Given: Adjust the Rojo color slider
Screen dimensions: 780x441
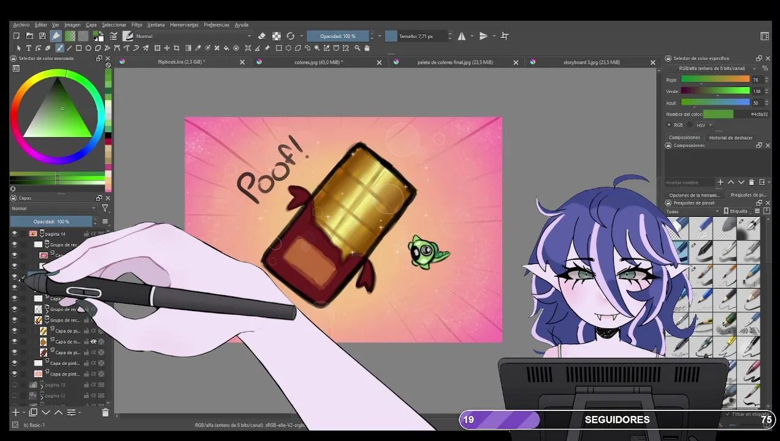Looking at the screenshot, I should coord(715,80).
